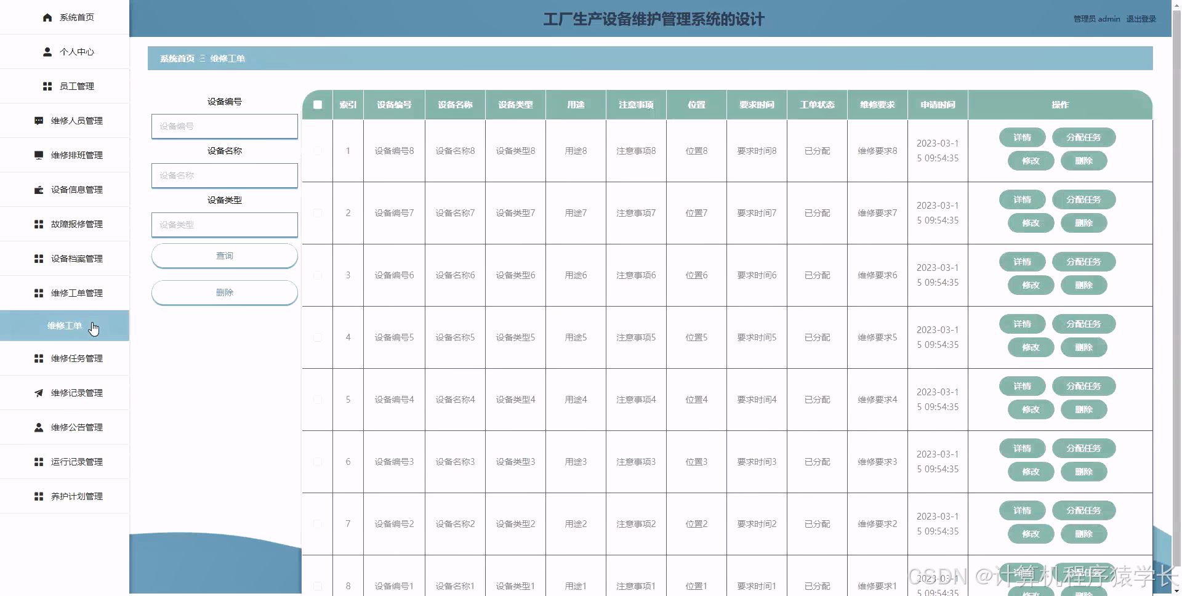1182x596 pixels.
Task: Open 系统首页 in the sidebar menu
Action: (65, 17)
